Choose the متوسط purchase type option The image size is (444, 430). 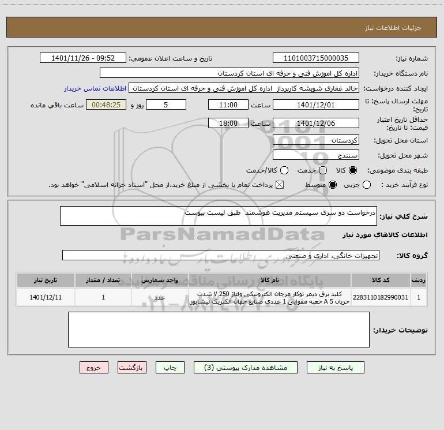(333, 185)
